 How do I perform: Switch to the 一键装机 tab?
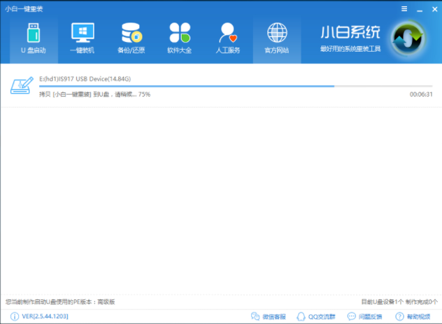[82, 38]
